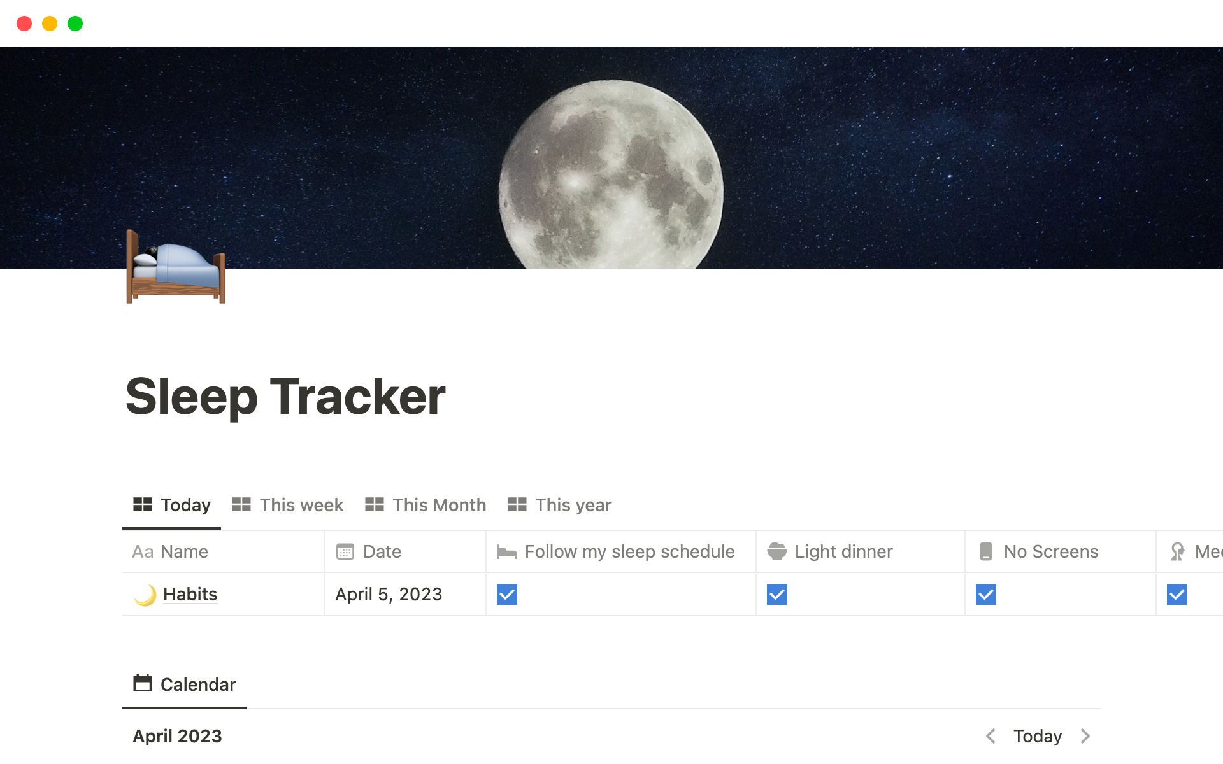The image size is (1223, 764).
Task: Click the Name column header to sort
Action: click(x=184, y=551)
